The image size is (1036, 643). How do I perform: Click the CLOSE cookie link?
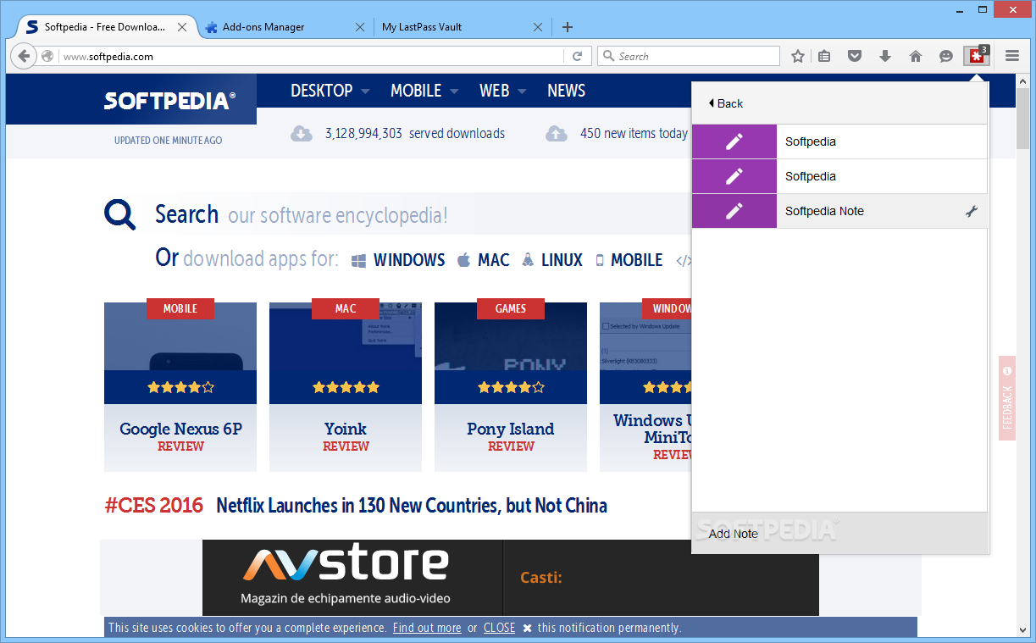click(x=499, y=628)
